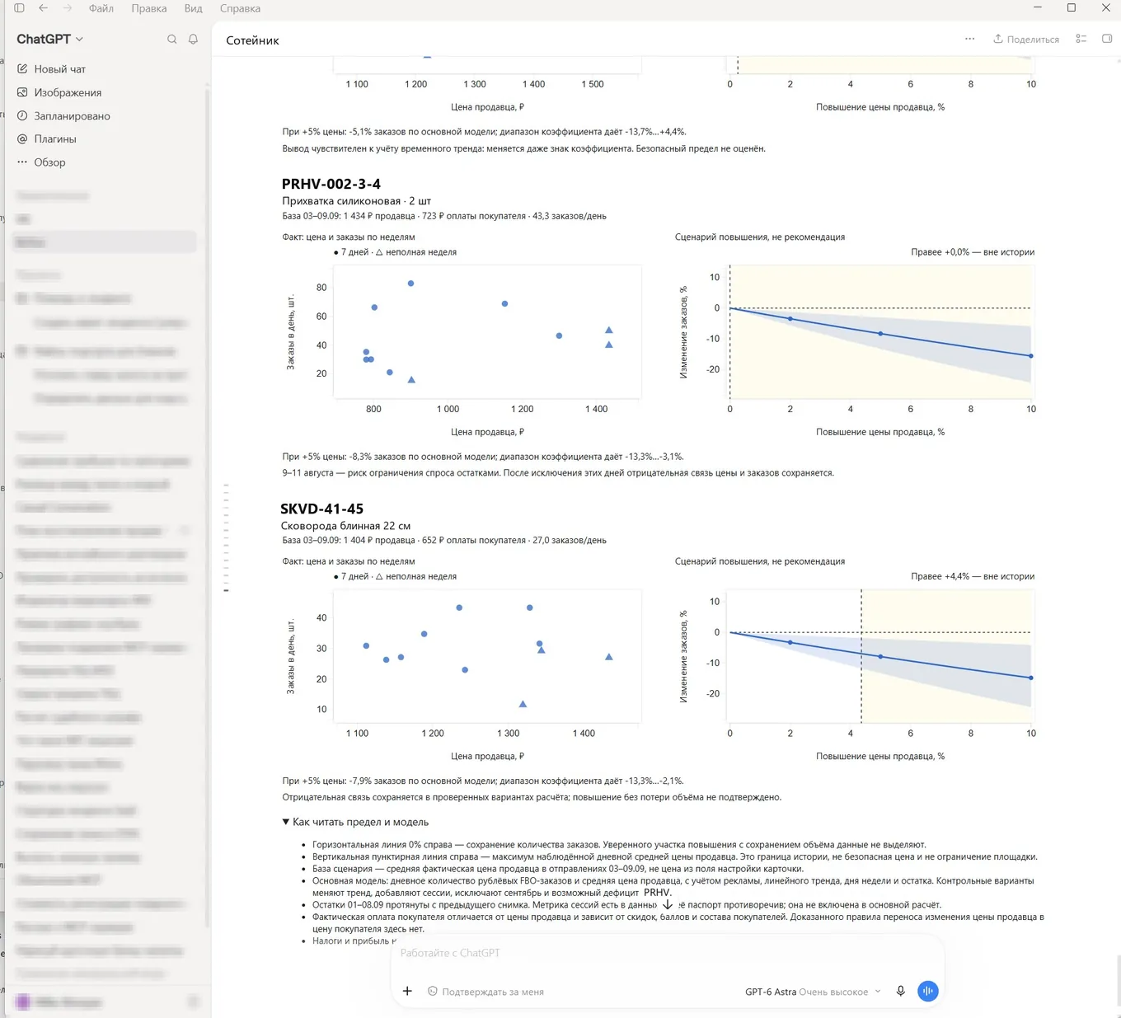
Task: Collapse the Как читать предел и модель section
Action: [x=355, y=822]
